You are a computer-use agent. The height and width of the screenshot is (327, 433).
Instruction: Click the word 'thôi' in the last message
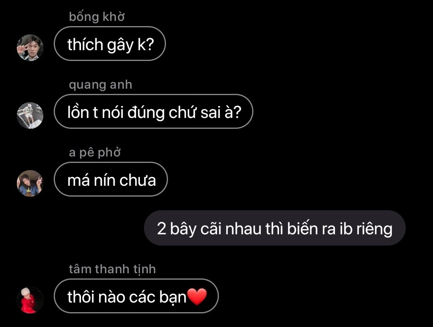[x=81, y=297]
